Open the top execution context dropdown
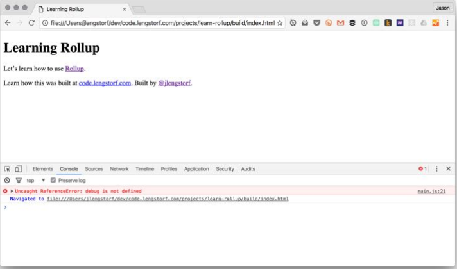This screenshot has height=269, width=457. [x=36, y=181]
